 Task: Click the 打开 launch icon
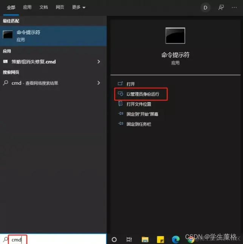click(x=120, y=84)
